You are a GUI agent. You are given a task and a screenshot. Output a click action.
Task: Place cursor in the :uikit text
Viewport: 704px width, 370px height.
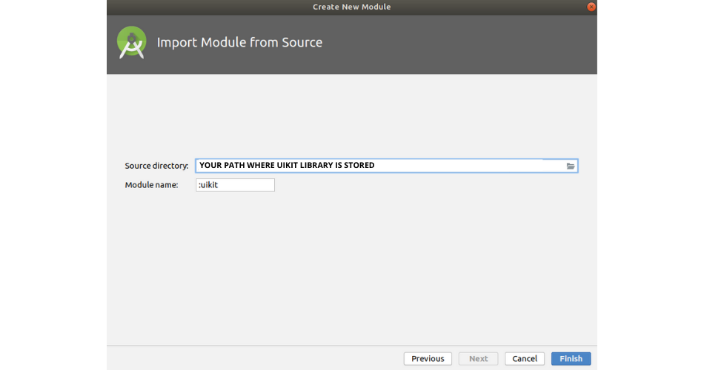[x=208, y=185]
